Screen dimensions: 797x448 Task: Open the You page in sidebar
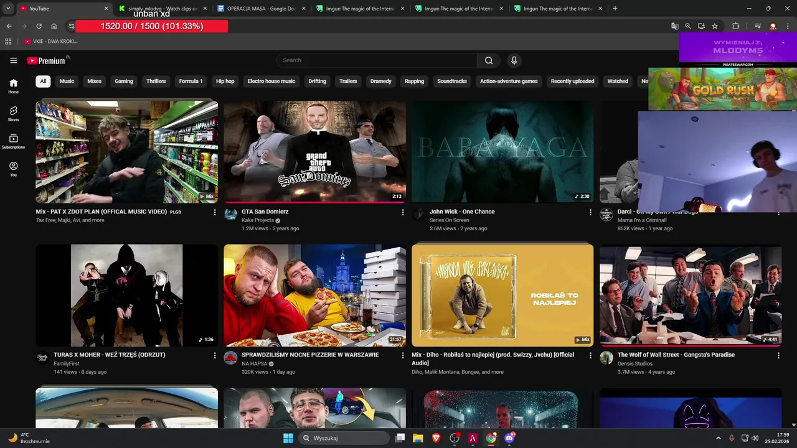click(x=13, y=169)
